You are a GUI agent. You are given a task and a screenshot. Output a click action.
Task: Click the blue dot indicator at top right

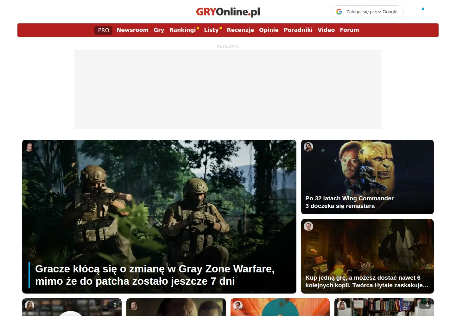click(x=423, y=9)
